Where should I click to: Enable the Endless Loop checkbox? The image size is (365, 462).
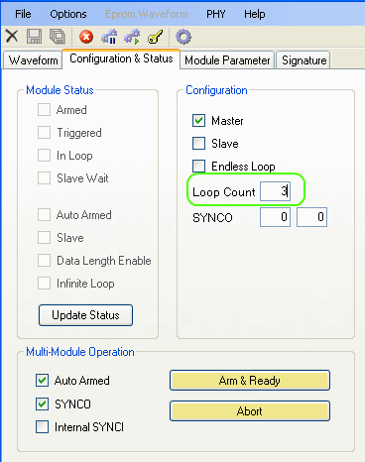click(x=198, y=167)
